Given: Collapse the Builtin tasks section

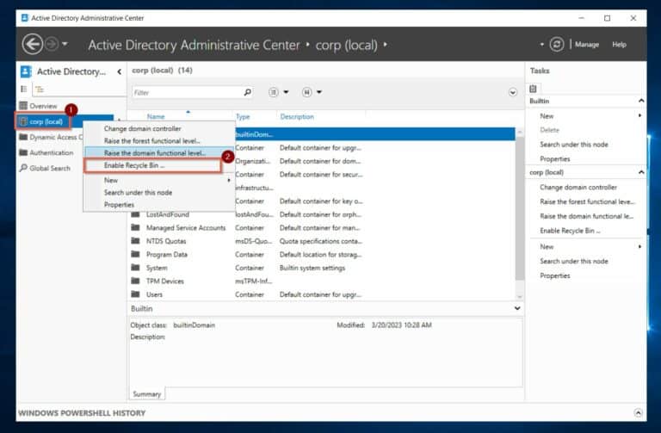Looking at the screenshot, I should pos(640,101).
